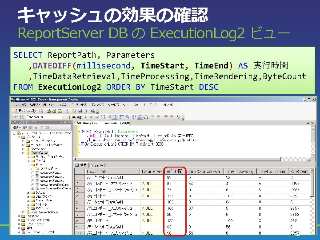Screen dimensions: 320x240
Task: Open the Activity Monitor icon
Action: [x=92, y=111]
